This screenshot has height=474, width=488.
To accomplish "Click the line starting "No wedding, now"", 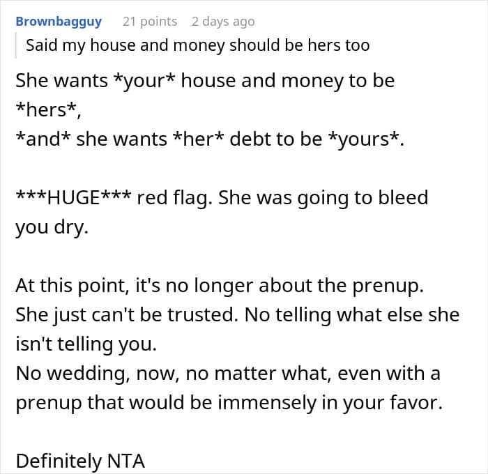I will coord(227,373).
